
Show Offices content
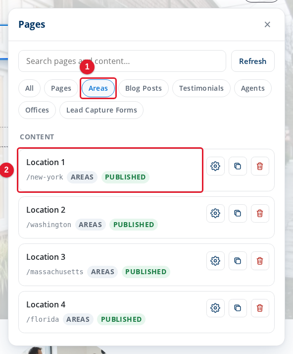pos(37,110)
